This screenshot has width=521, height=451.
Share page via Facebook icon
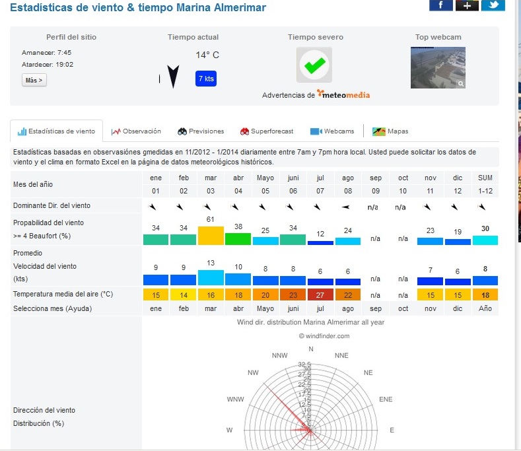tap(440, 5)
